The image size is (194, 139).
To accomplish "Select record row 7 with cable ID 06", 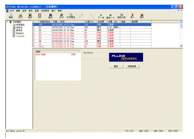I will click(x=92, y=41).
